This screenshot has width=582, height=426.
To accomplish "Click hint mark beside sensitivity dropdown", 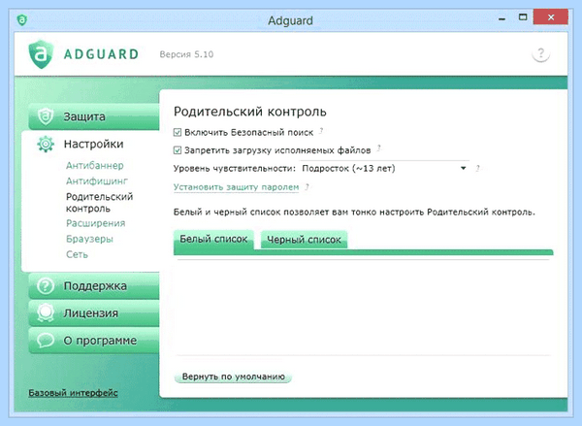I will [x=477, y=168].
